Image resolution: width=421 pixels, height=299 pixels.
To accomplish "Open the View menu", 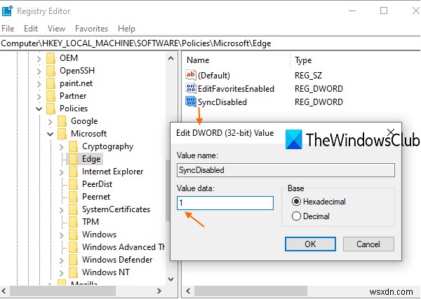I will tap(56, 29).
